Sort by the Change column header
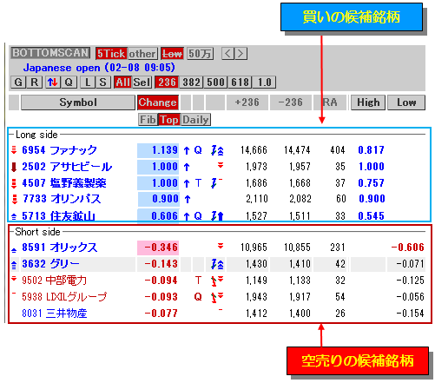Viewport: 435px width, 383px height. (158, 102)
